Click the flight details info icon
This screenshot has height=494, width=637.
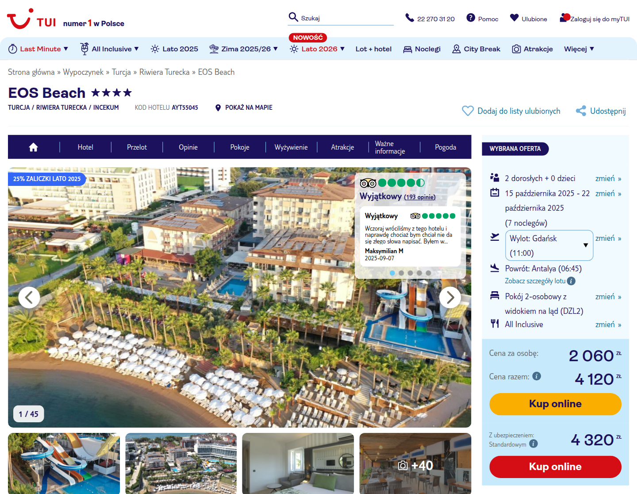(x=571, y=281)
